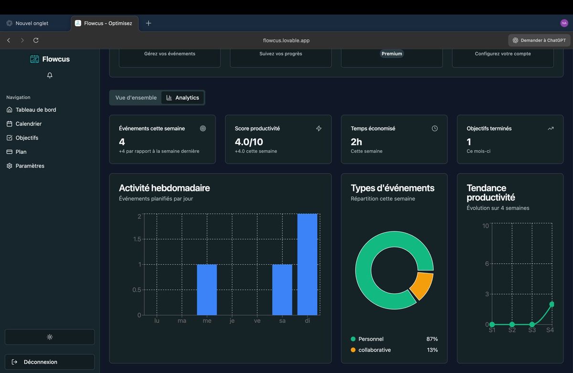Switch to the Vue d'ensemble tab

tap(136, 97)
